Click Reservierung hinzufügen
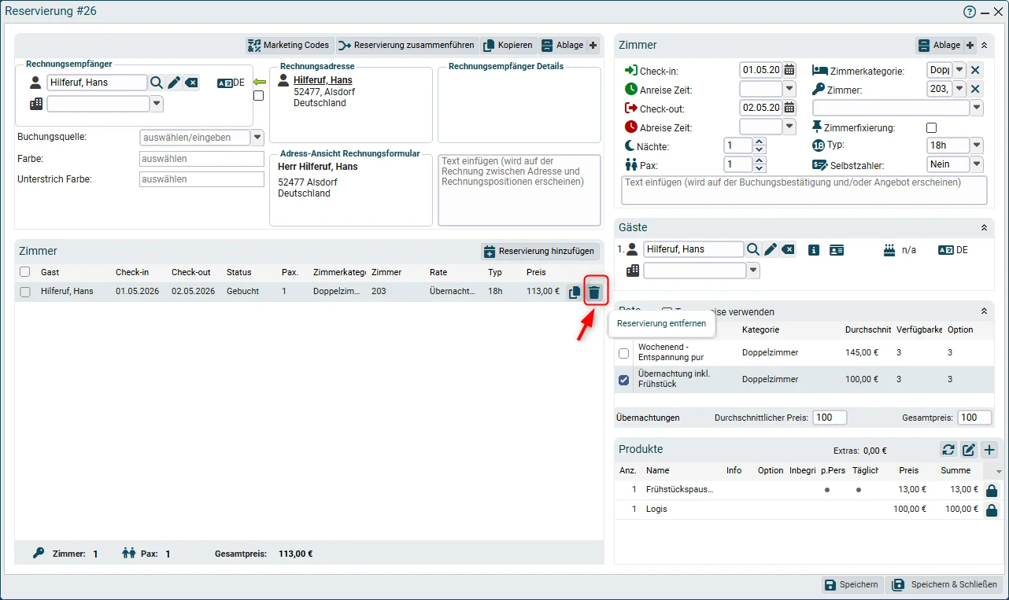 point(540,252)
